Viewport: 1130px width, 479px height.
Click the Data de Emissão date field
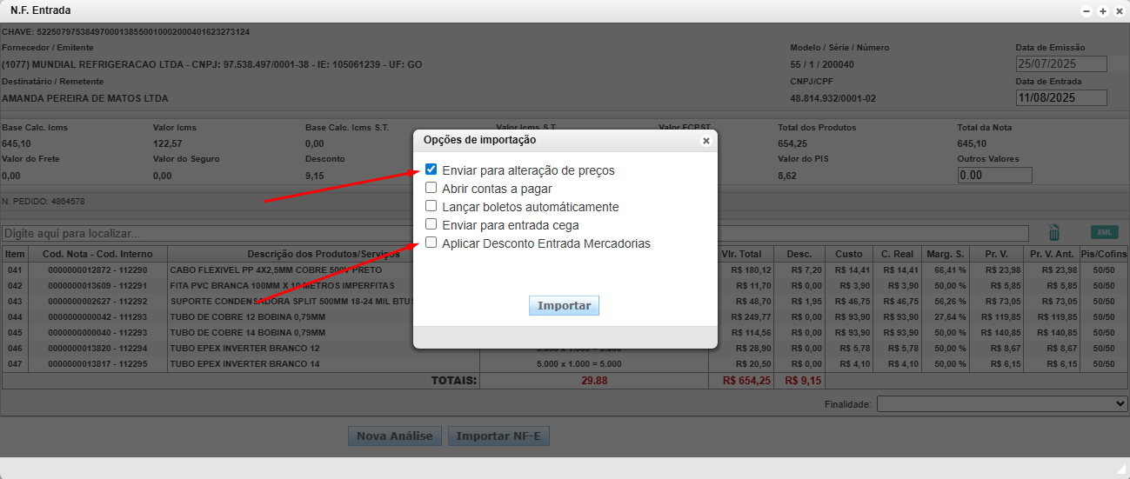point(1060,64)
